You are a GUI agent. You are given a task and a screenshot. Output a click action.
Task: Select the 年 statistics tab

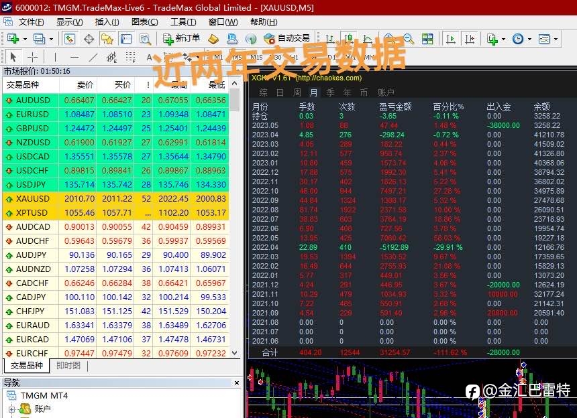point(347,92)
